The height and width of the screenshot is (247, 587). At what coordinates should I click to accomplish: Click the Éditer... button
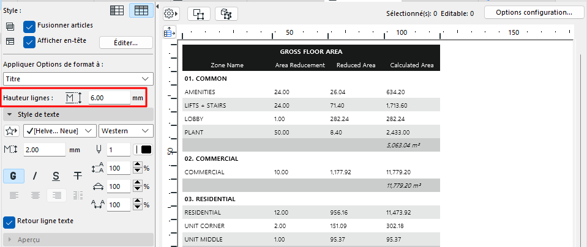pos(125,42)
